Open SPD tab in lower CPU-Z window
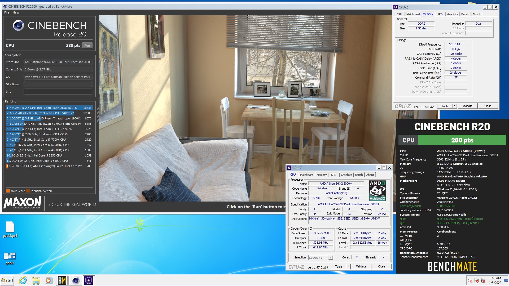Image resolution: width=509 pixels, height=286 pixels. point(334,175)
